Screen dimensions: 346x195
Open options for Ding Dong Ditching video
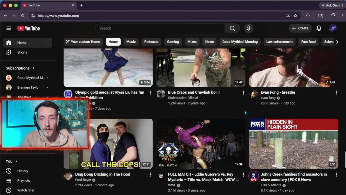coord(151,175)
